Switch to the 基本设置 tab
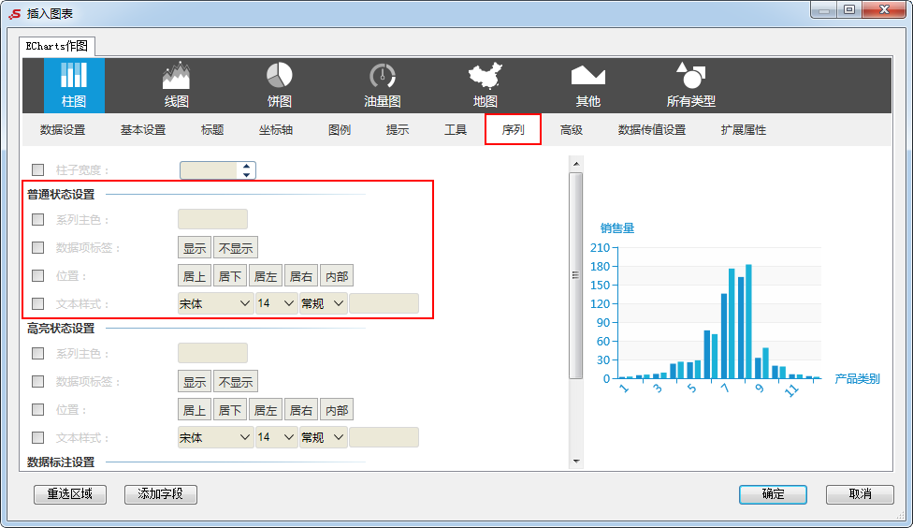 point(143,129)
